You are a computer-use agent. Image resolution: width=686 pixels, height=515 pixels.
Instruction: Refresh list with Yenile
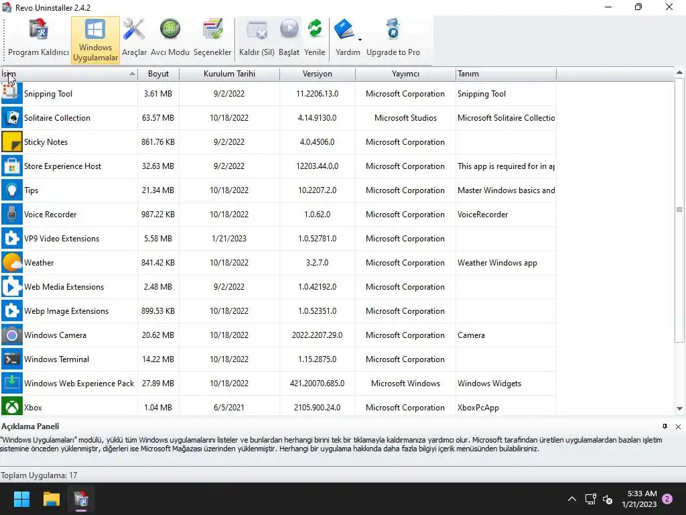(x=315, y=38)
